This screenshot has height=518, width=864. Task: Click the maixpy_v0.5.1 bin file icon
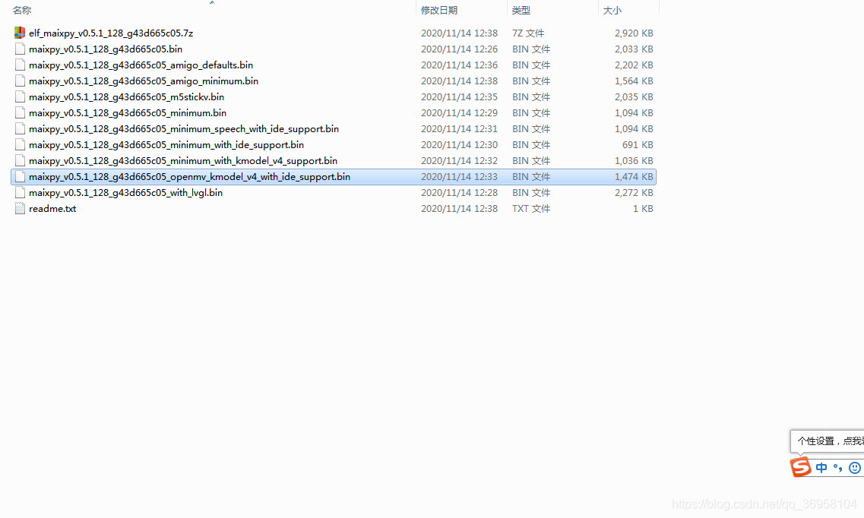point(19,49)
